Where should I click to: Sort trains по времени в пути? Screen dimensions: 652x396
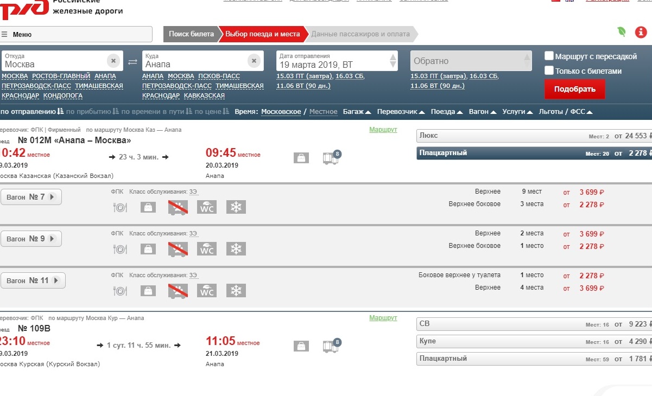tap(156, 112)
